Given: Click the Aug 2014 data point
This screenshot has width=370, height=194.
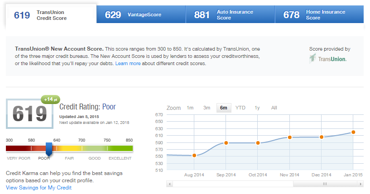Looking at the screenshot, I should tap(194, 156).
